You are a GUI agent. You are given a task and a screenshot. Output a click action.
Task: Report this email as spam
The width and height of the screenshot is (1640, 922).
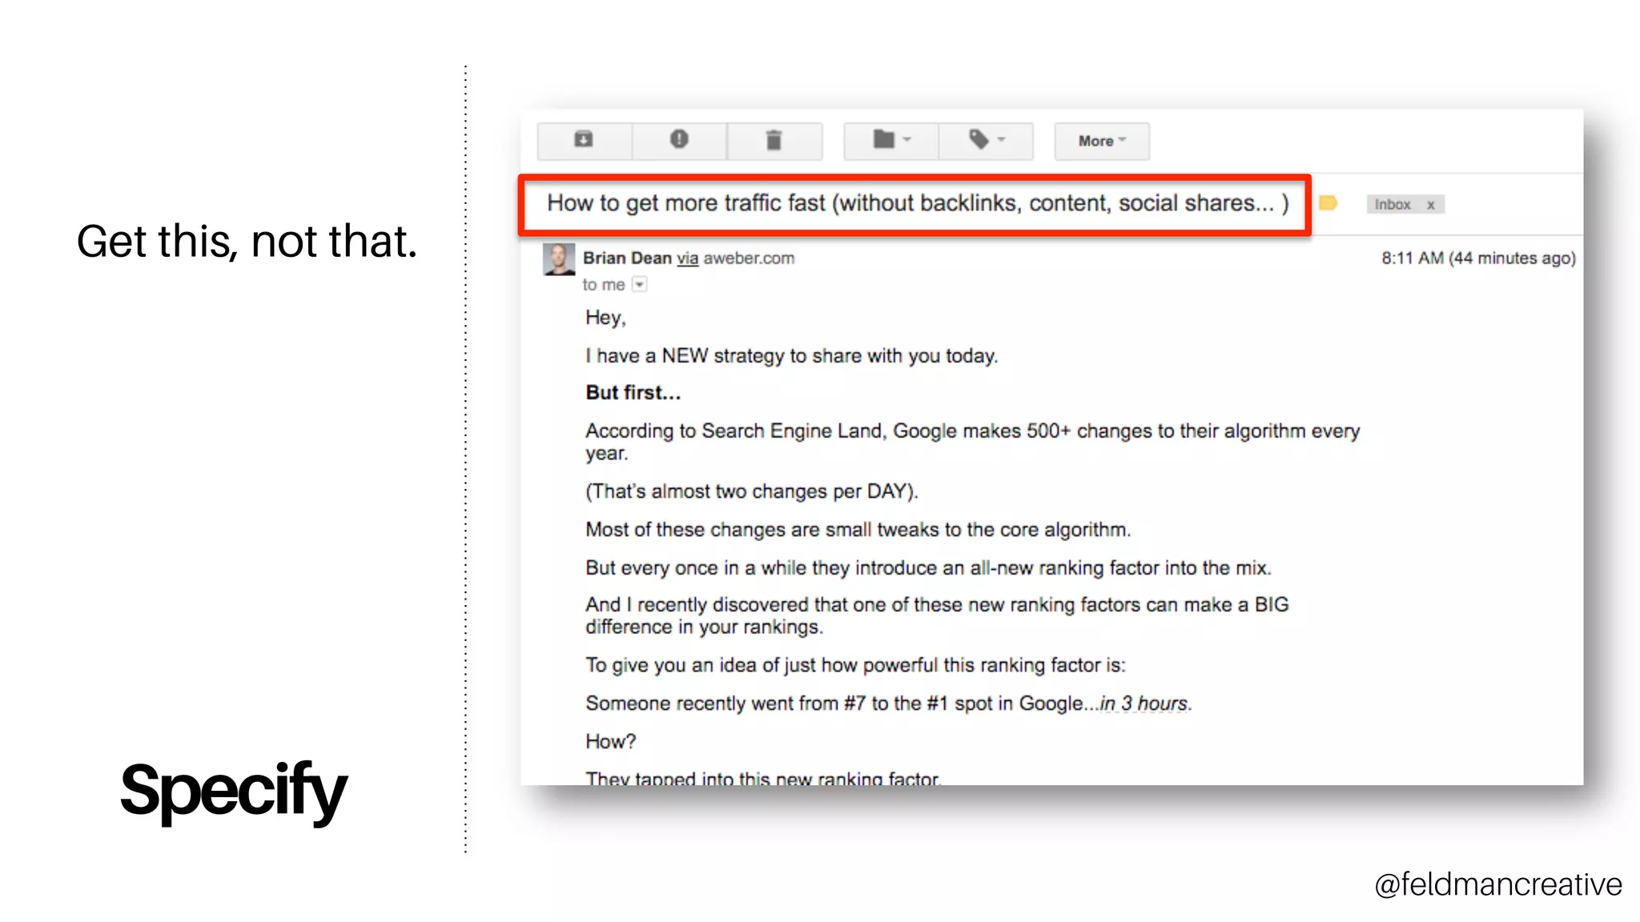click(x=679, y=140)
